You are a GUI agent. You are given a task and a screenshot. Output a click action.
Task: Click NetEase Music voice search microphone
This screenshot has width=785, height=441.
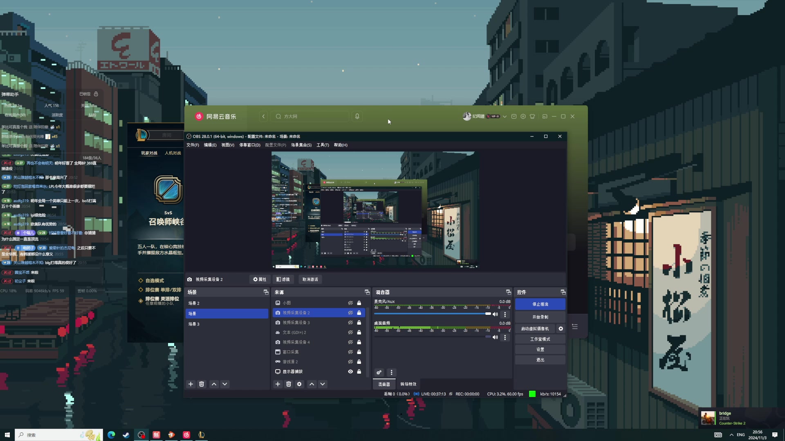pos(357,116)
